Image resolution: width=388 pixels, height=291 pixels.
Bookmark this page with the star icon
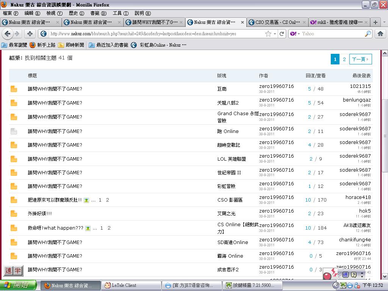click(x=268, y=34)
